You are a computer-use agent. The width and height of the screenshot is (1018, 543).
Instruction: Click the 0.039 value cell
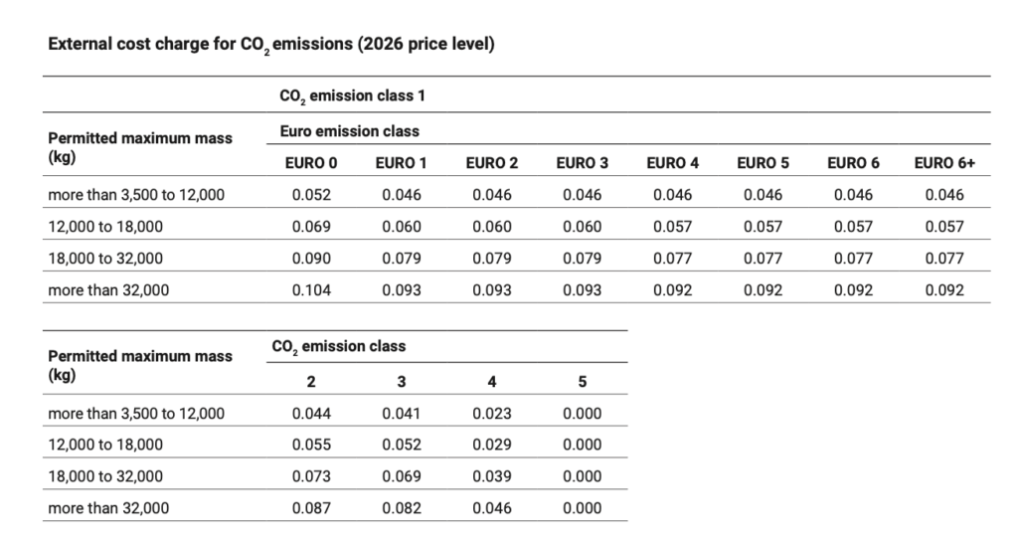tap(492, 476)
